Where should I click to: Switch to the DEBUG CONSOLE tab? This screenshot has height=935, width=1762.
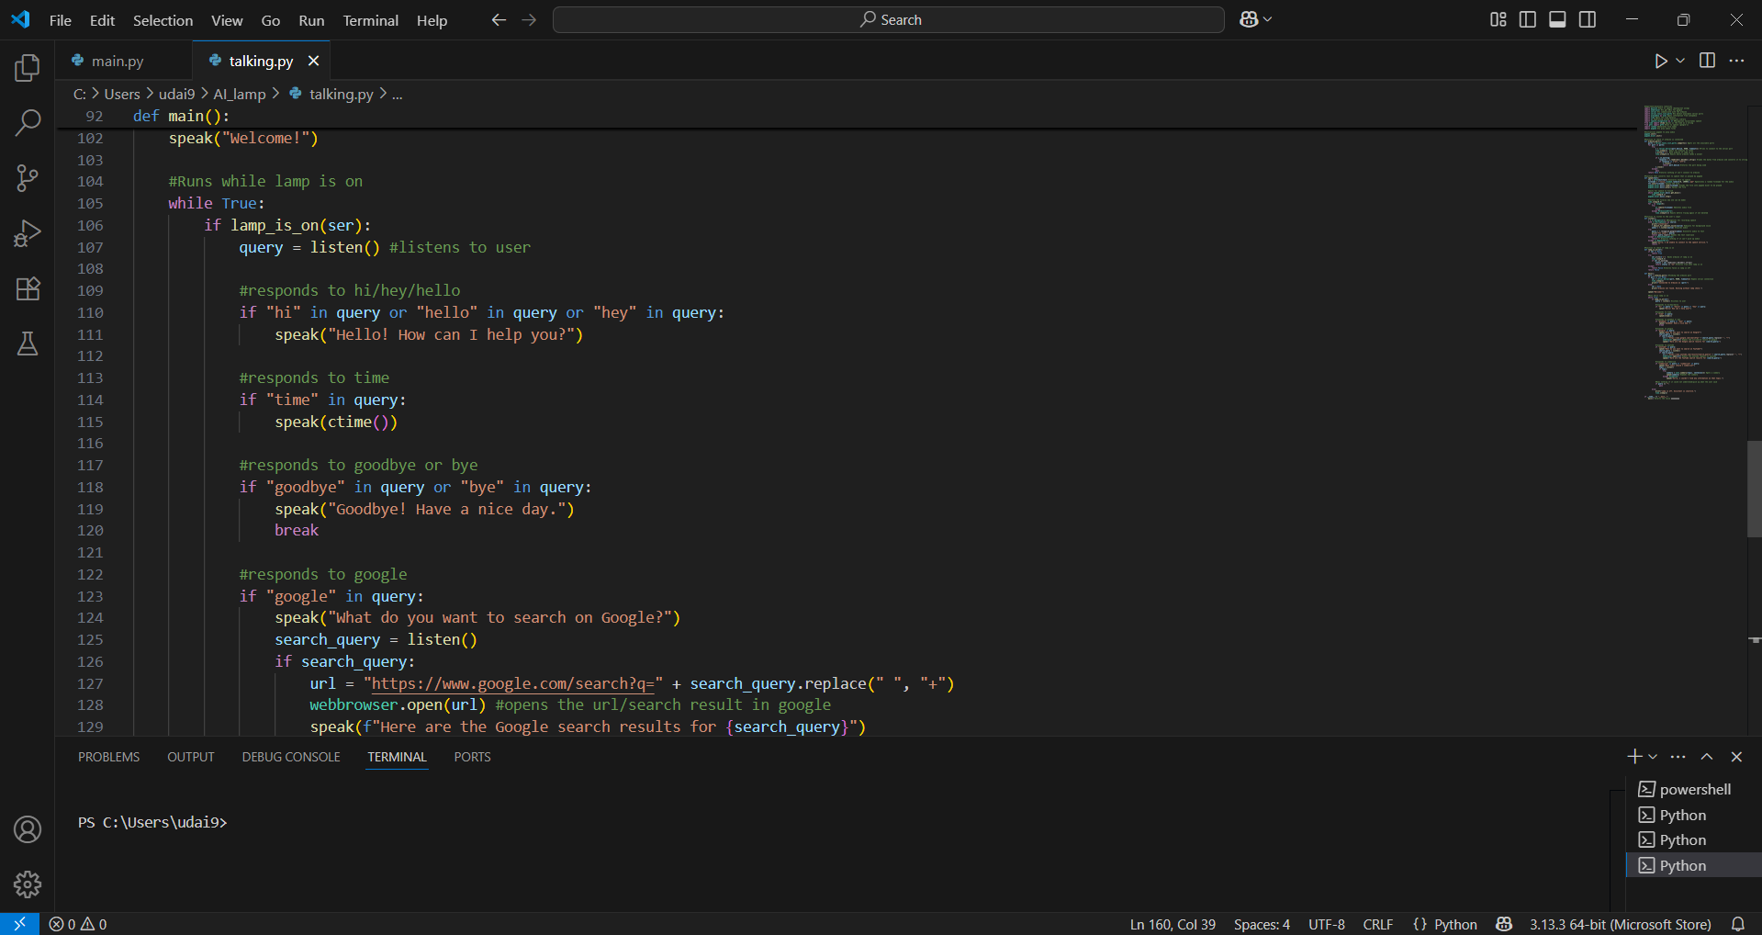click(291, 757)
